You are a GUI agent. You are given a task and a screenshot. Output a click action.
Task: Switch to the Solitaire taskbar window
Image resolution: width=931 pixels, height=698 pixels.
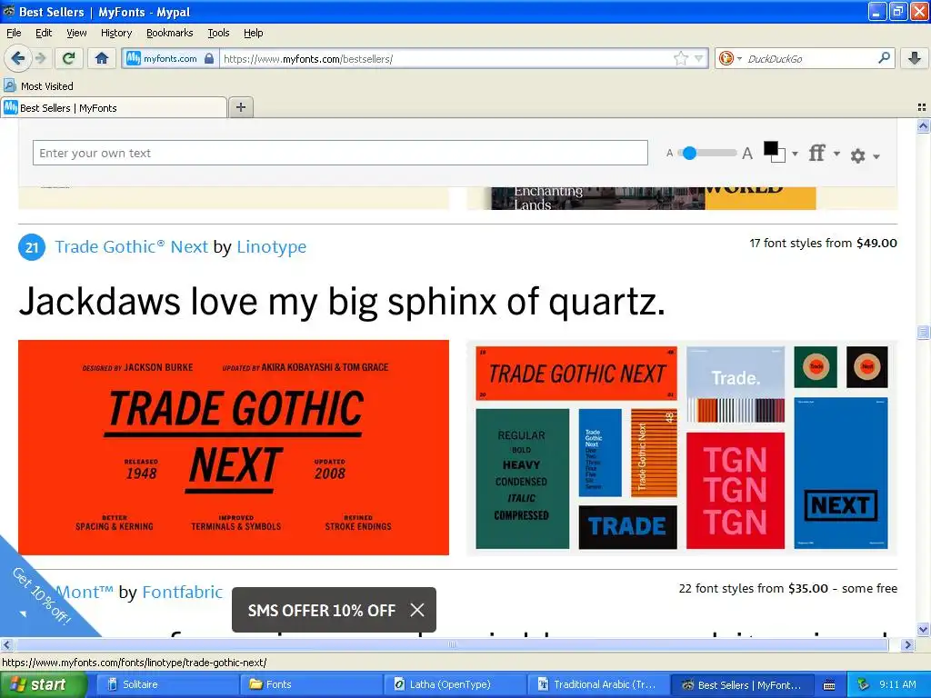click(x=166, y=684)
